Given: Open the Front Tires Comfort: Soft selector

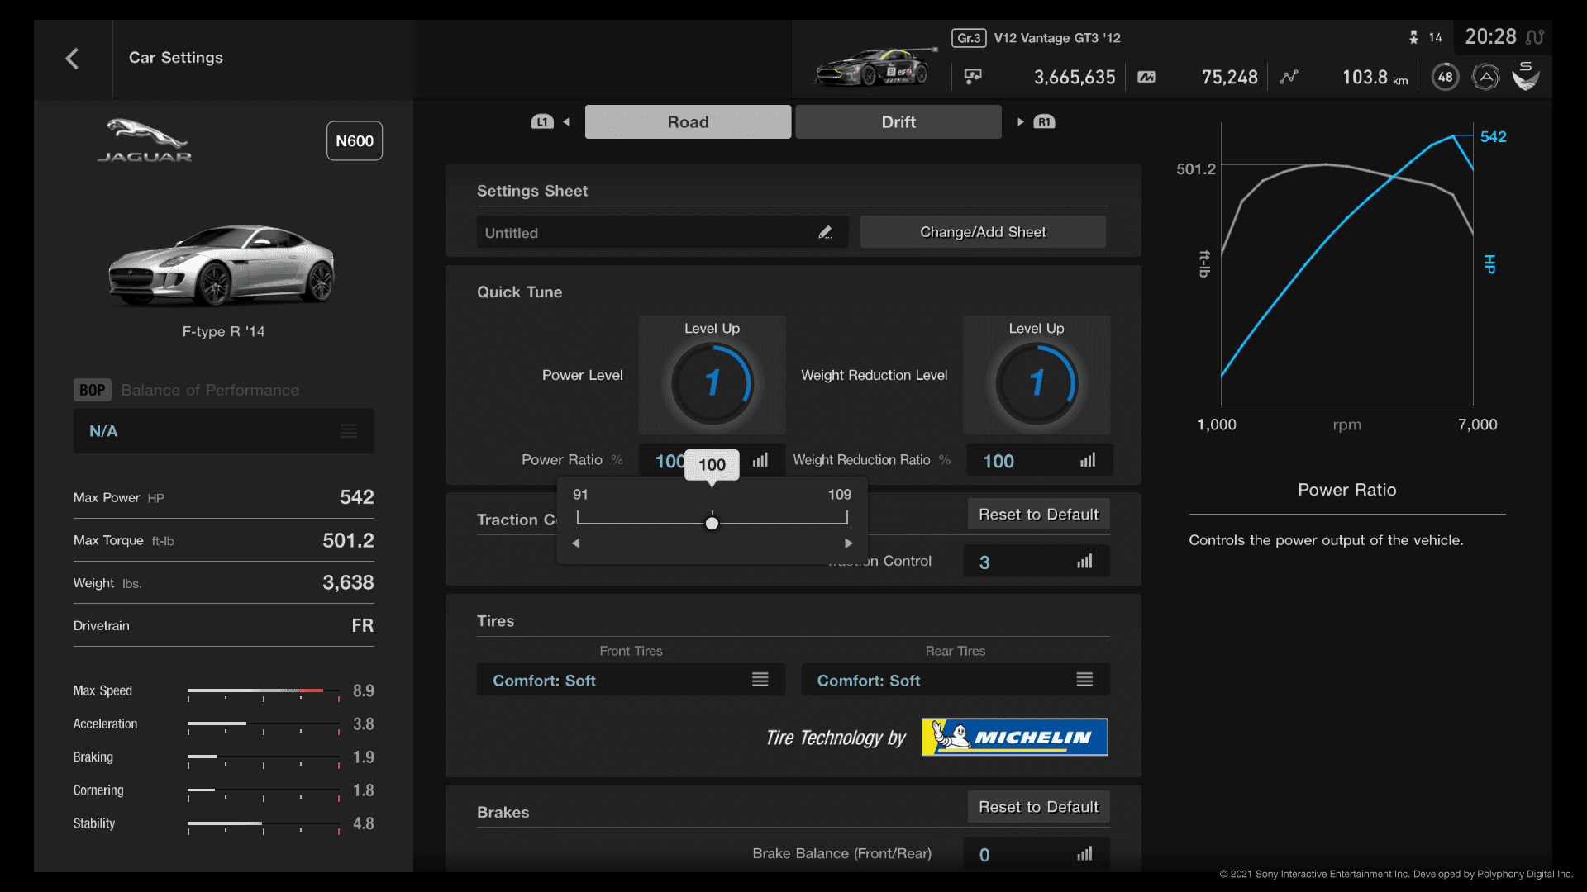Looking at the screenshot, I should [x=631, y=680].
